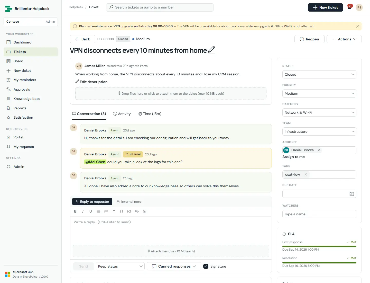Click the notification bell icon
Viewport: 370px width, 283px height.
349,7
